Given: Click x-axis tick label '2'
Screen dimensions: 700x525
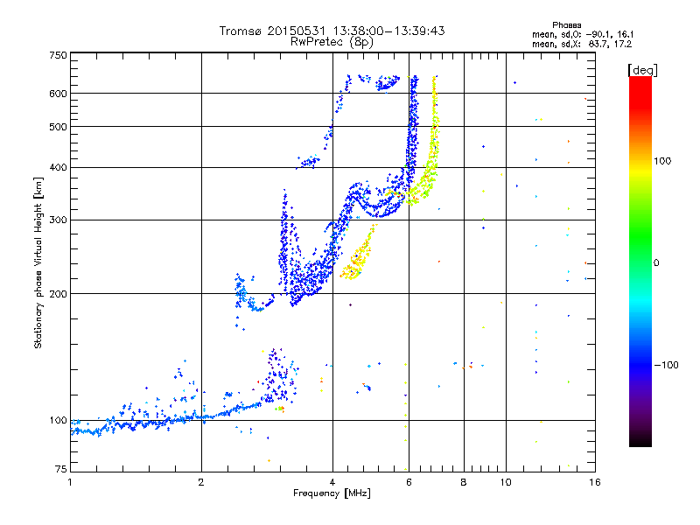Looking at the screenshot, I should pyautogui.click(x=201, y=482).
